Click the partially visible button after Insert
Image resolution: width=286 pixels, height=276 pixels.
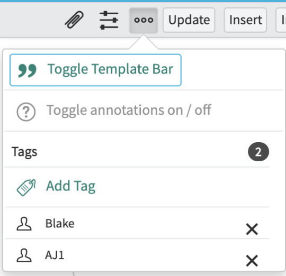click(281, 20)
